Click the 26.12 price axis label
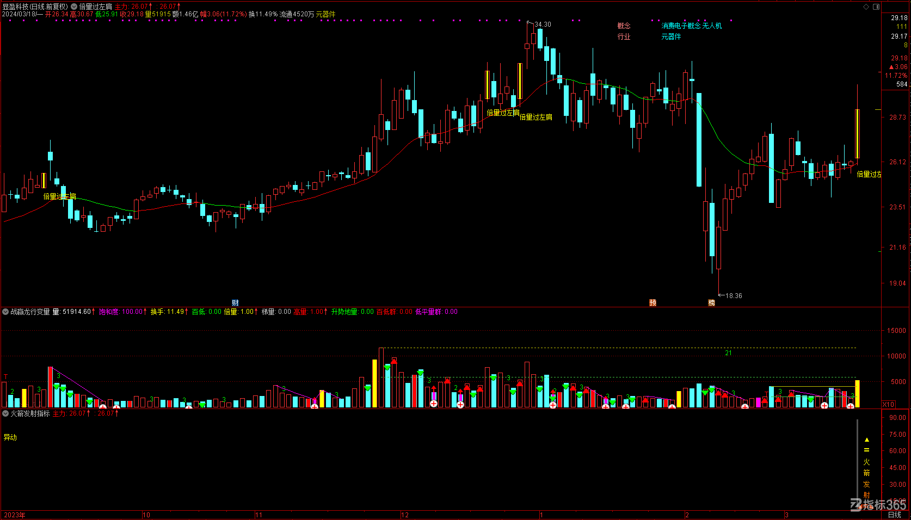The width and height of the screenshot is (911, 520). click(898, 162)
